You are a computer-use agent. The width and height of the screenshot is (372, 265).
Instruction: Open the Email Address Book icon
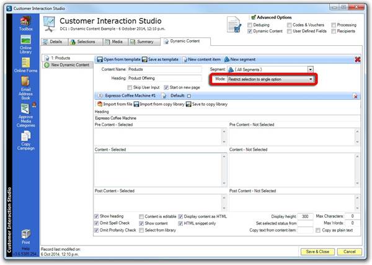pos(25,88)
